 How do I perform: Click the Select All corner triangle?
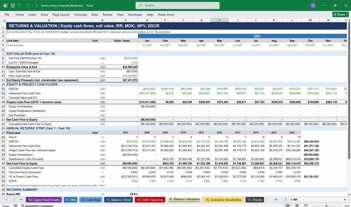tap(4, 20)
